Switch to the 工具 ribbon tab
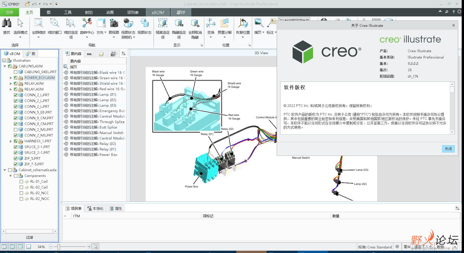Screen dimensions: 464x253 (68, 12)
